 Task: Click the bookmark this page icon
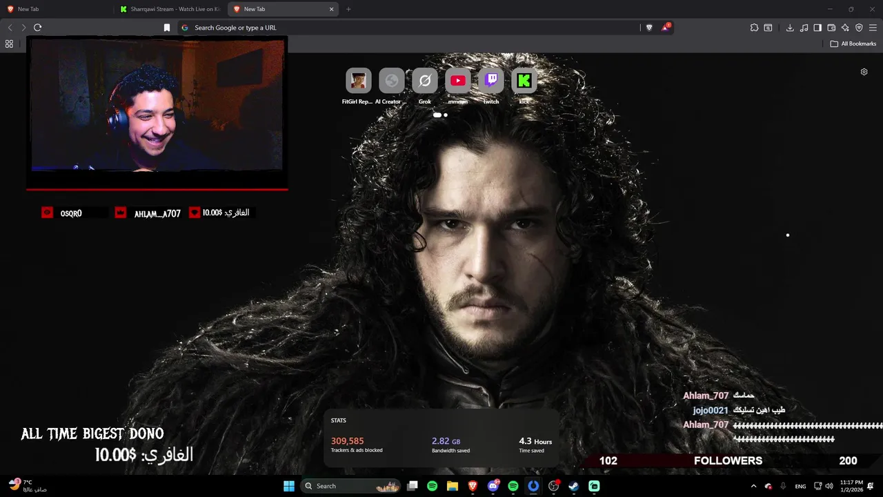[167, 28]
